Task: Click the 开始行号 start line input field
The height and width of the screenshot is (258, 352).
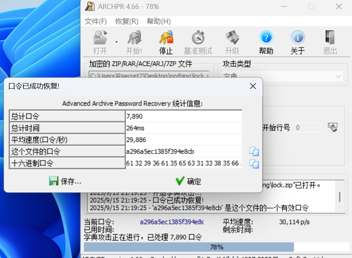Action: (308, 128)
